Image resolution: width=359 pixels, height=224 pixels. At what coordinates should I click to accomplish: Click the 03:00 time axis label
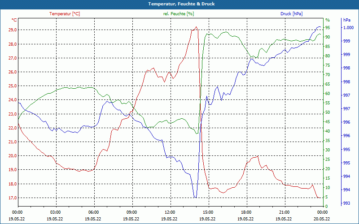point(55,212)
